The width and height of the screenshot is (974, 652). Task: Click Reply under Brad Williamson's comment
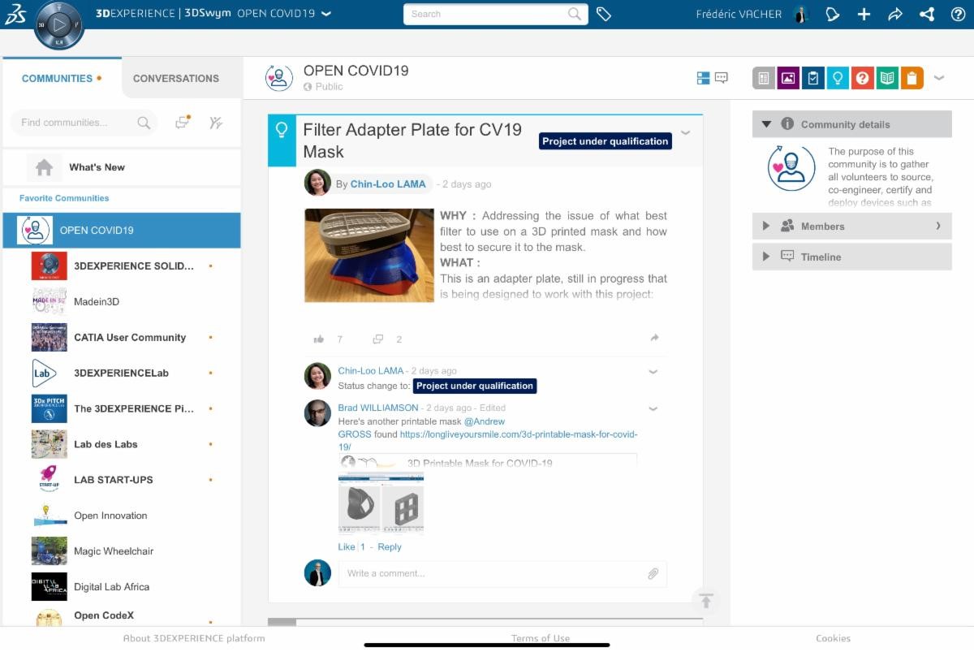(x=390, y=547)
